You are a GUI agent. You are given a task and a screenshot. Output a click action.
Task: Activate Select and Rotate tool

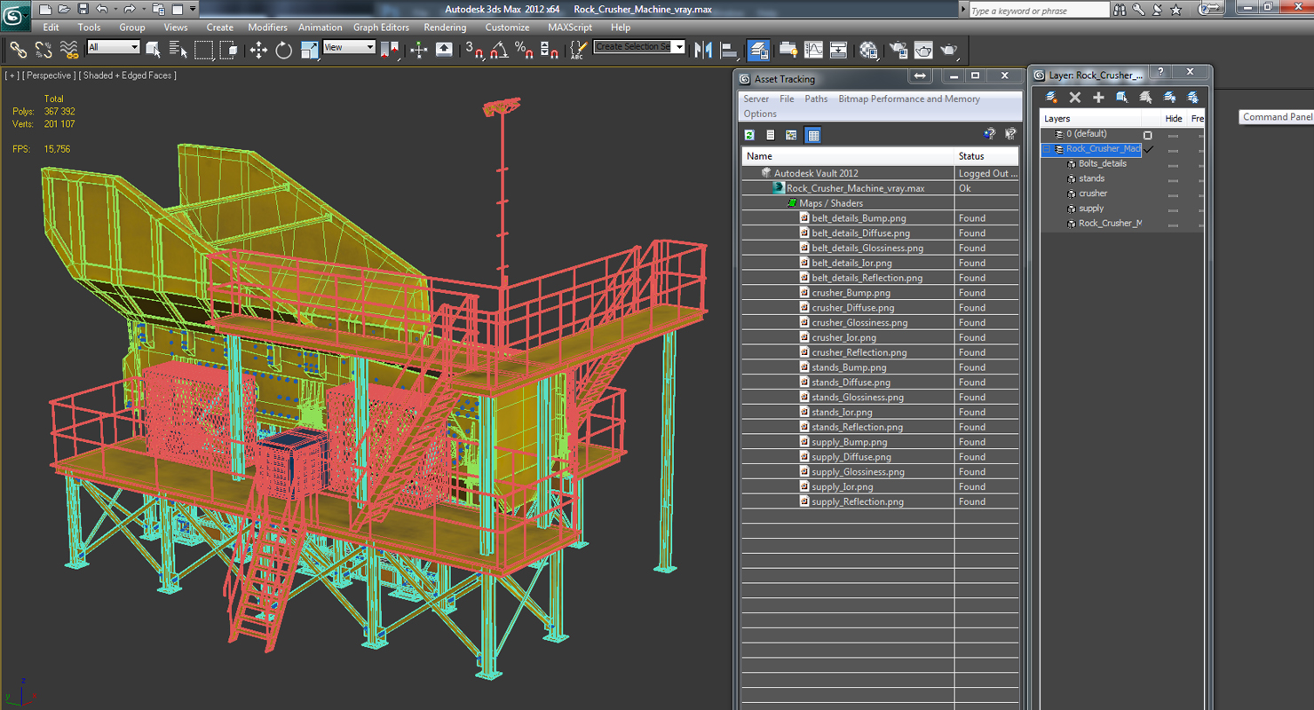coord(284,50)
